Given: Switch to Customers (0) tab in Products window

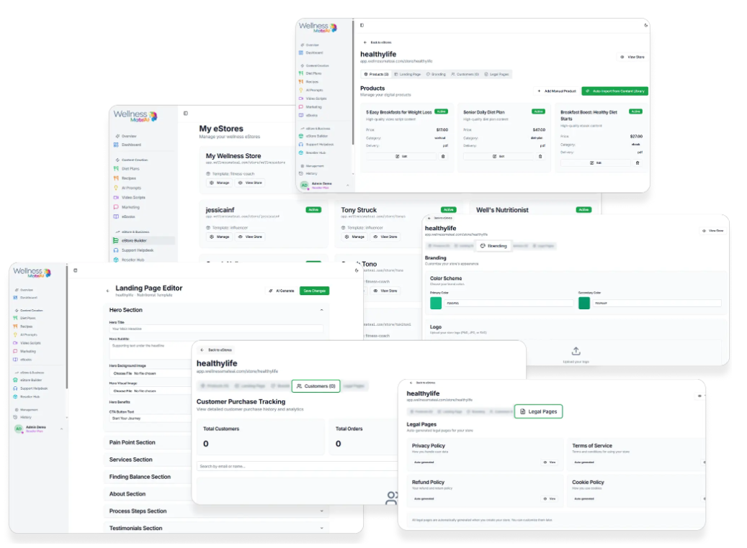Looking at the screenshot, I should coord(465,74).
